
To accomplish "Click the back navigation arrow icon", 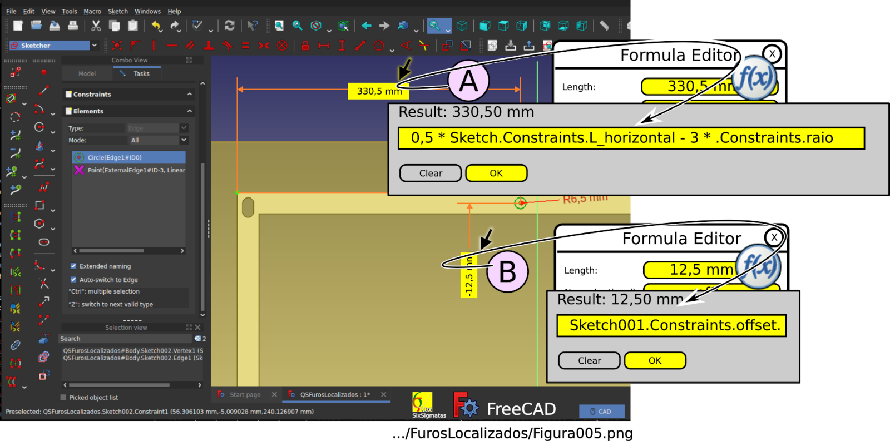I will (366, 26).
